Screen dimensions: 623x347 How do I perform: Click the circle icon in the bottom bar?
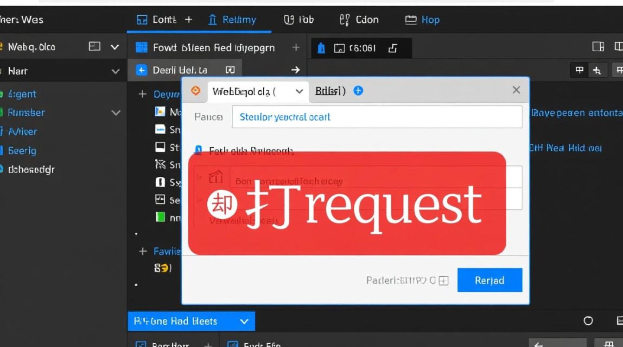point(588,321)
